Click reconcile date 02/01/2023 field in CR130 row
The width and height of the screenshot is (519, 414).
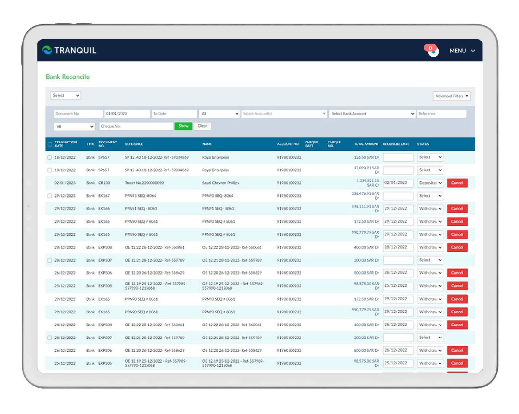[x=398, y=183]
